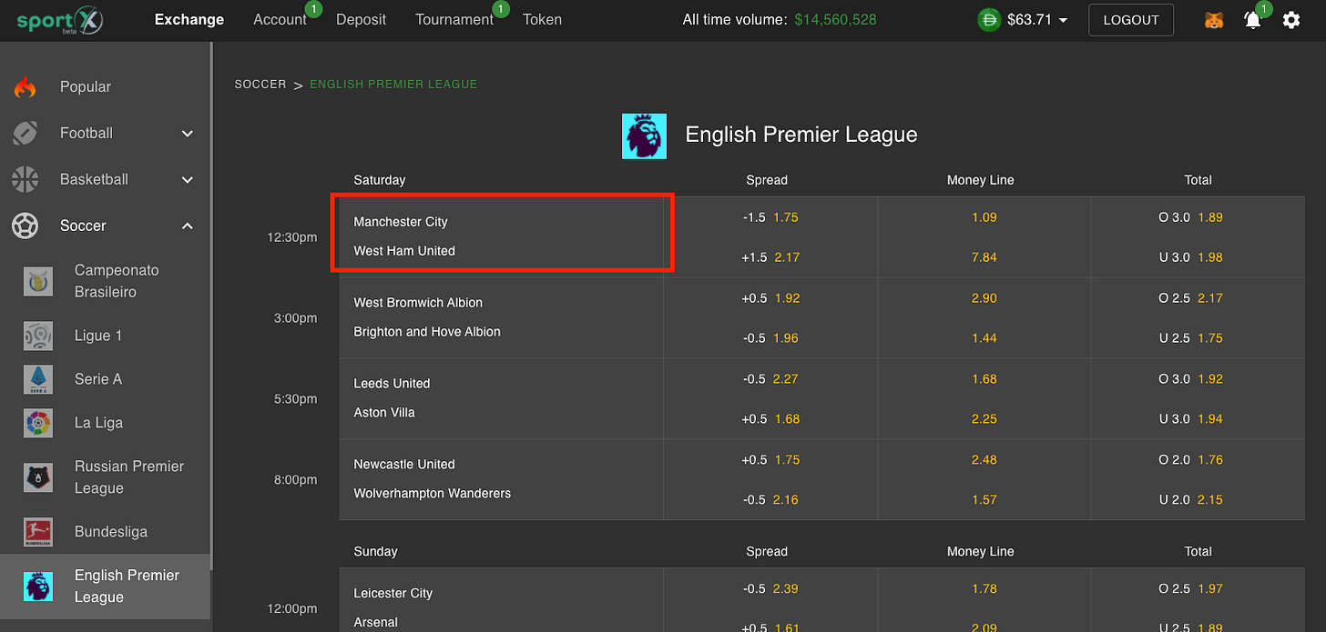Collapse the Soccer category chevron

(188, 226)
